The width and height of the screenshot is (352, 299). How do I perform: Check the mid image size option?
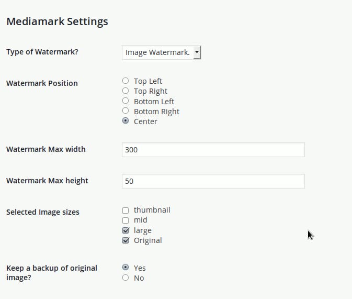point(126,220)
